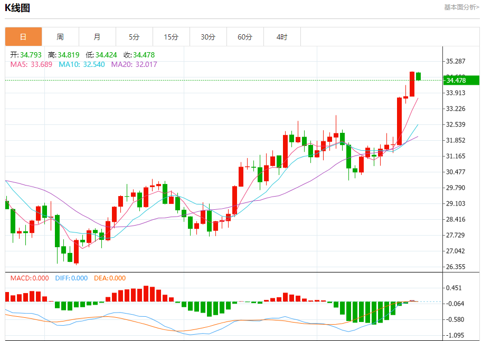Click the K线图 chart title
Screen dimensions: 482x341
17,8
